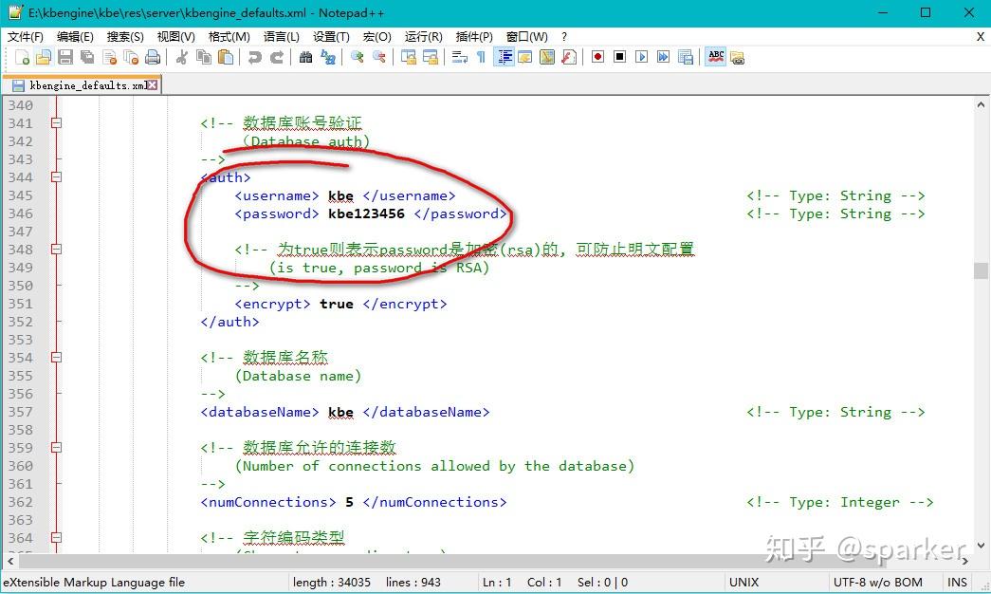Toggle show all characters
Image resolution: width=991 pixels, height=594 pixels.
point(481,57)
